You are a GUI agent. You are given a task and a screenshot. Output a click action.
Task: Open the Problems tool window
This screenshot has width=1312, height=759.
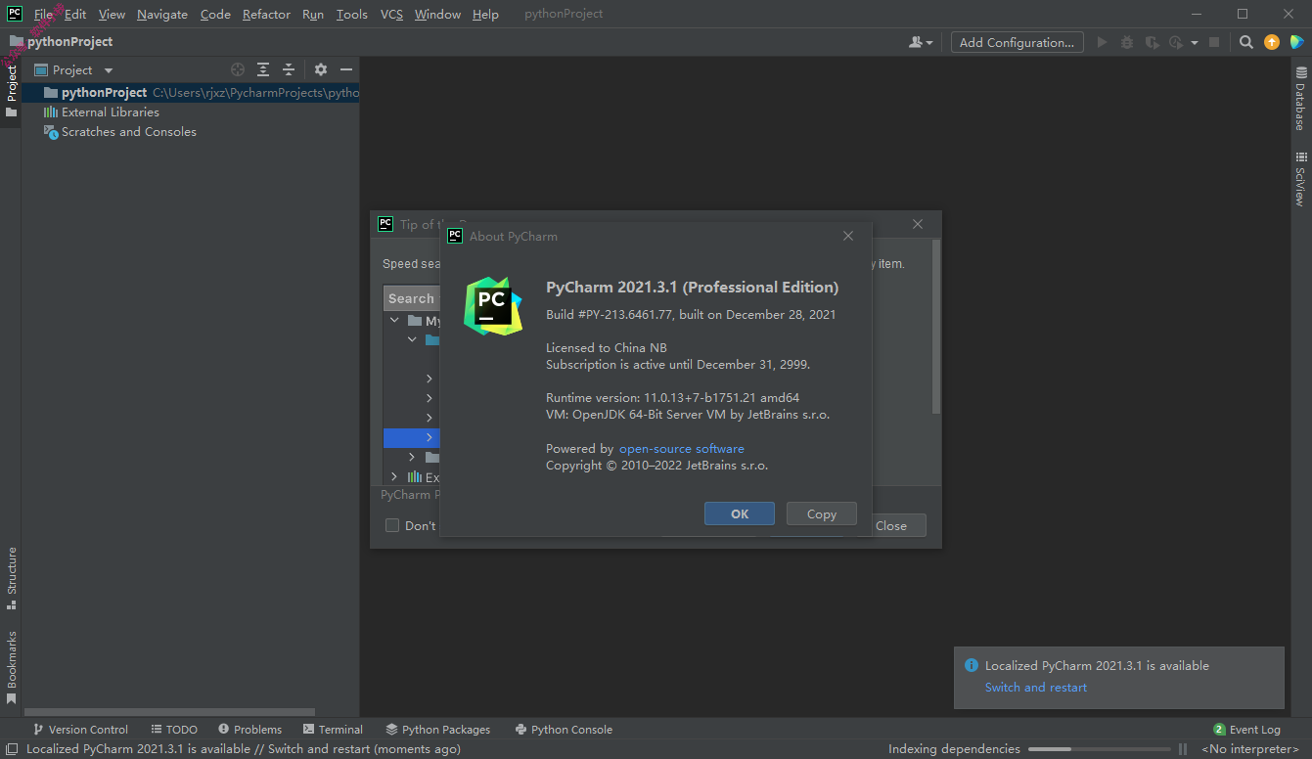tap(250, 729)
